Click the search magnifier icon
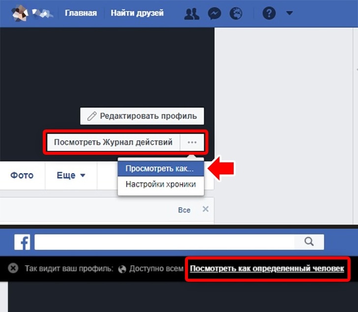Screen dimensions: 358x312 point(309,241)
